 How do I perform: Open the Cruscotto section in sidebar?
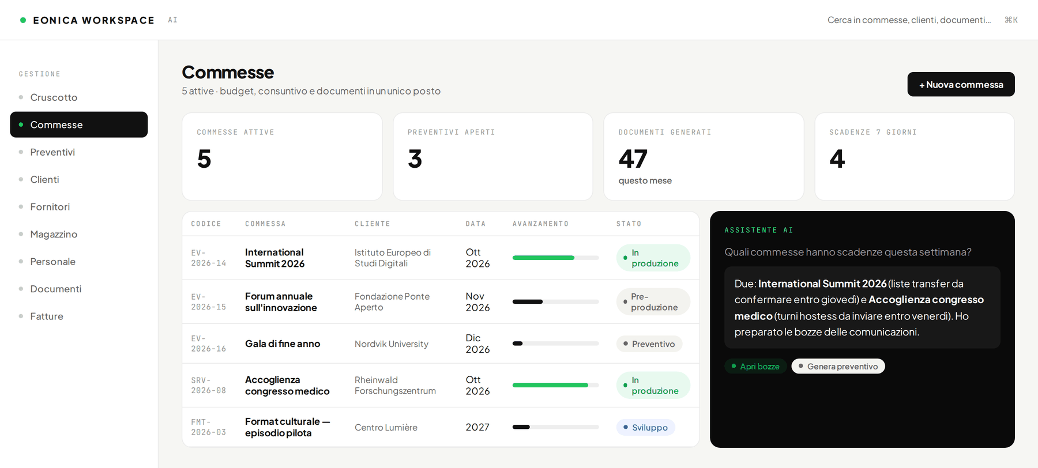(x=79, y=97)
